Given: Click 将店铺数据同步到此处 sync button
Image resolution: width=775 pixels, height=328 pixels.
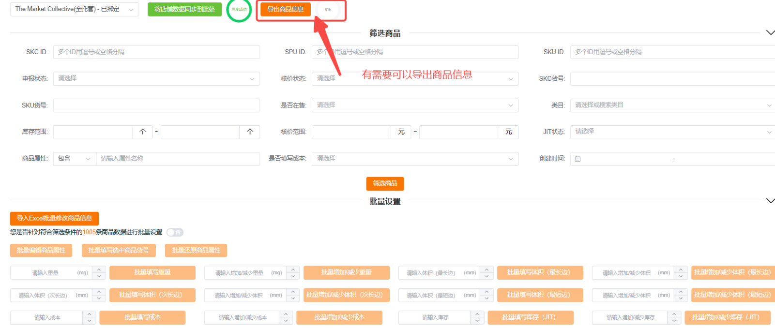Looking at the screenshot, I should tap(184, 9).
